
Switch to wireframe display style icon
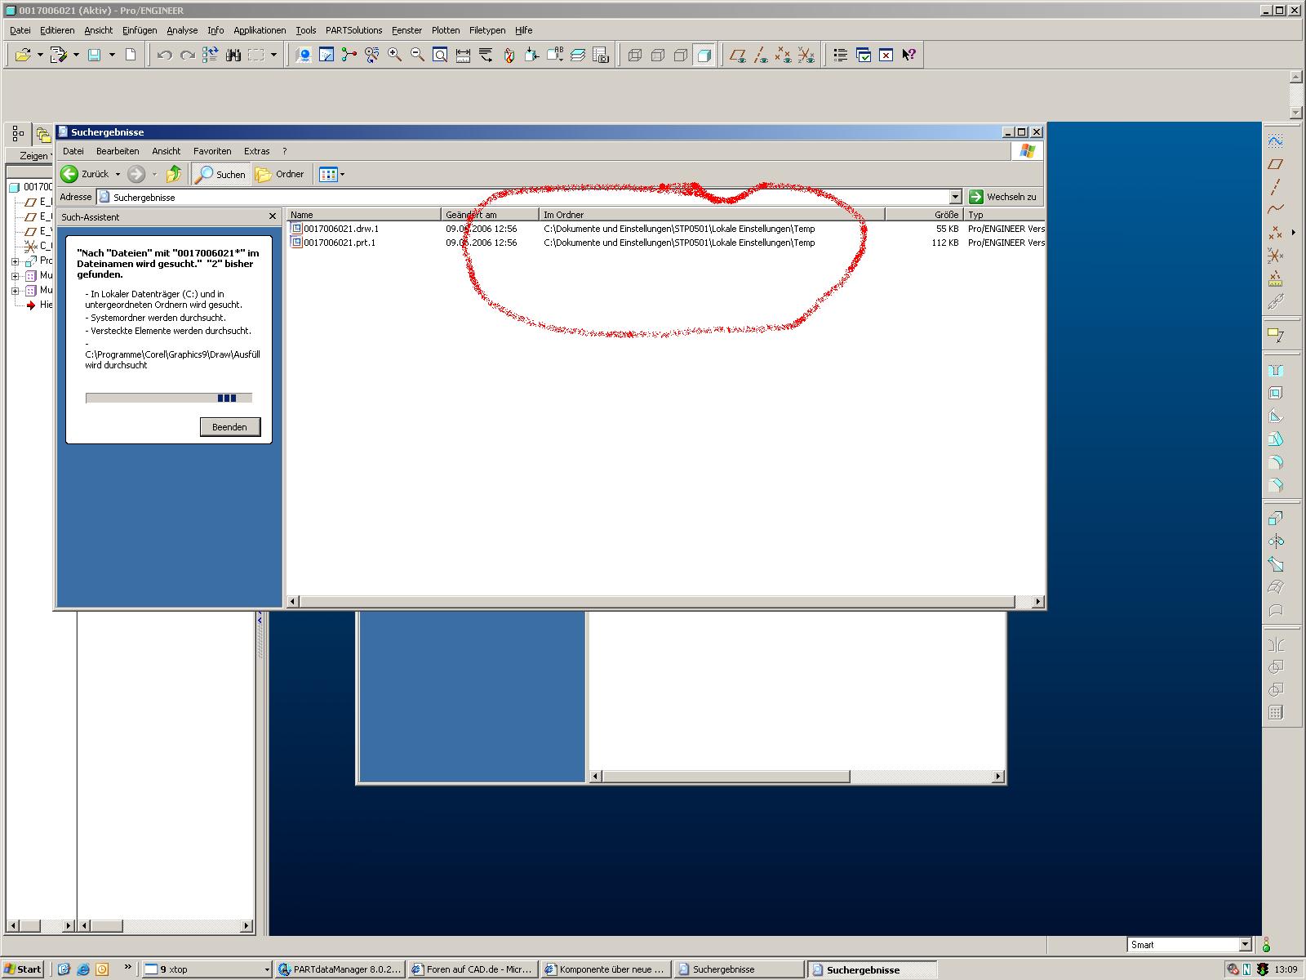click(635, 55)
